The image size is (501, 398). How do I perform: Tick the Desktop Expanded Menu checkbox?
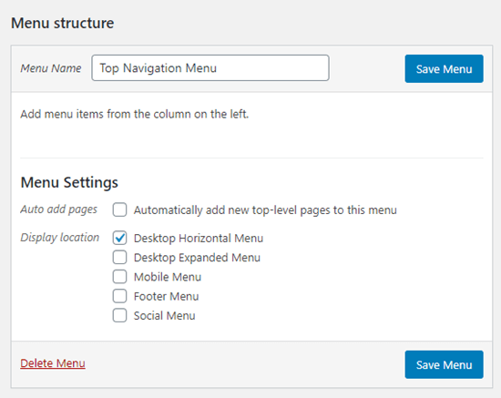[120, 257]
